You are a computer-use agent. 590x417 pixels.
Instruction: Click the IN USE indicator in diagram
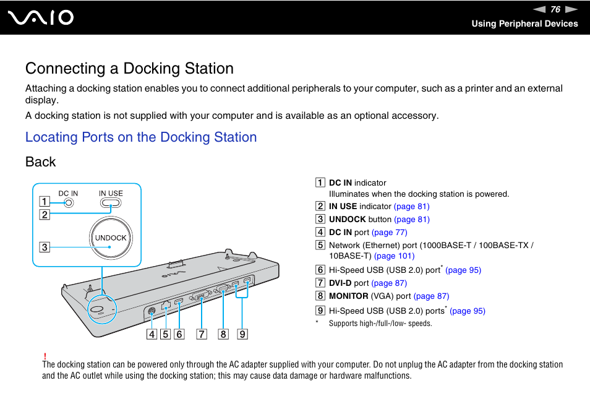pos(111,203)
